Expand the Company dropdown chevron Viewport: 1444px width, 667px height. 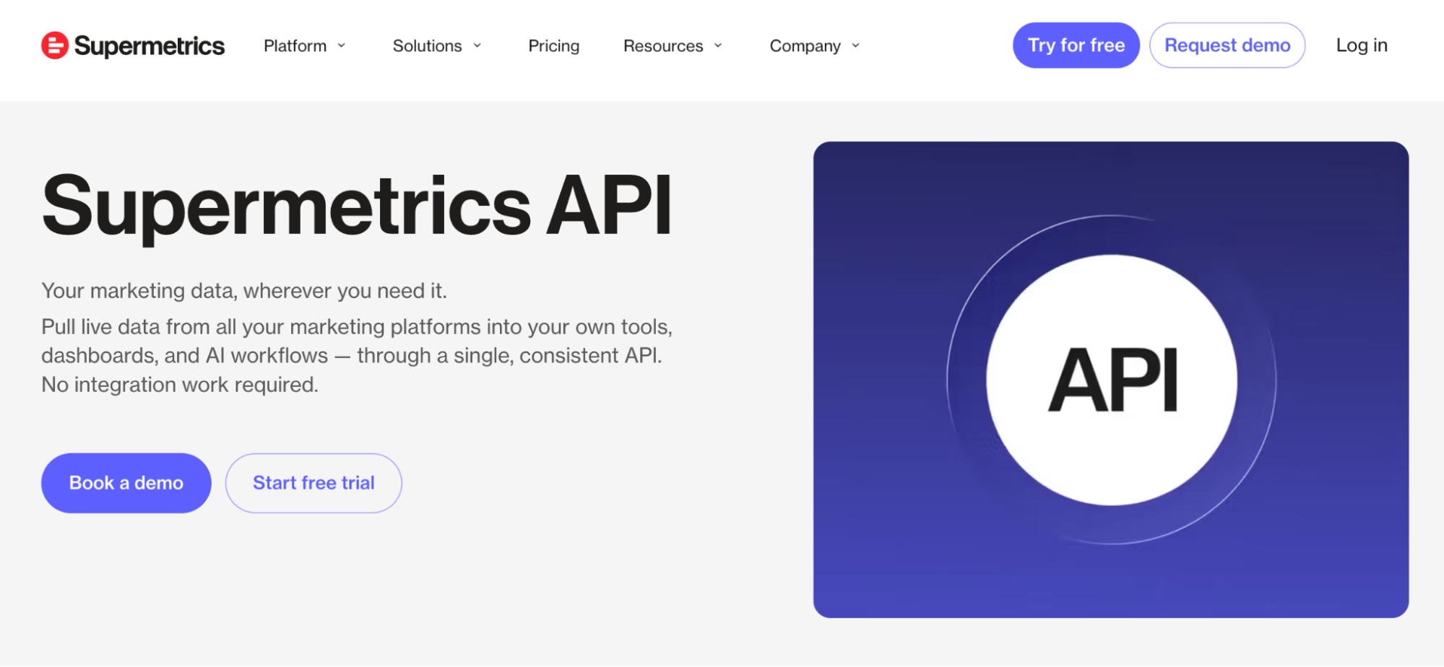point(856,45)
